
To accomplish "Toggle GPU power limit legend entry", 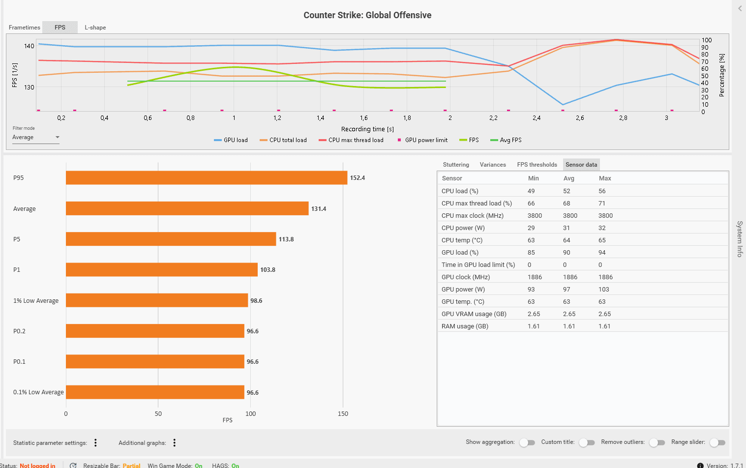I will [422, 140].
